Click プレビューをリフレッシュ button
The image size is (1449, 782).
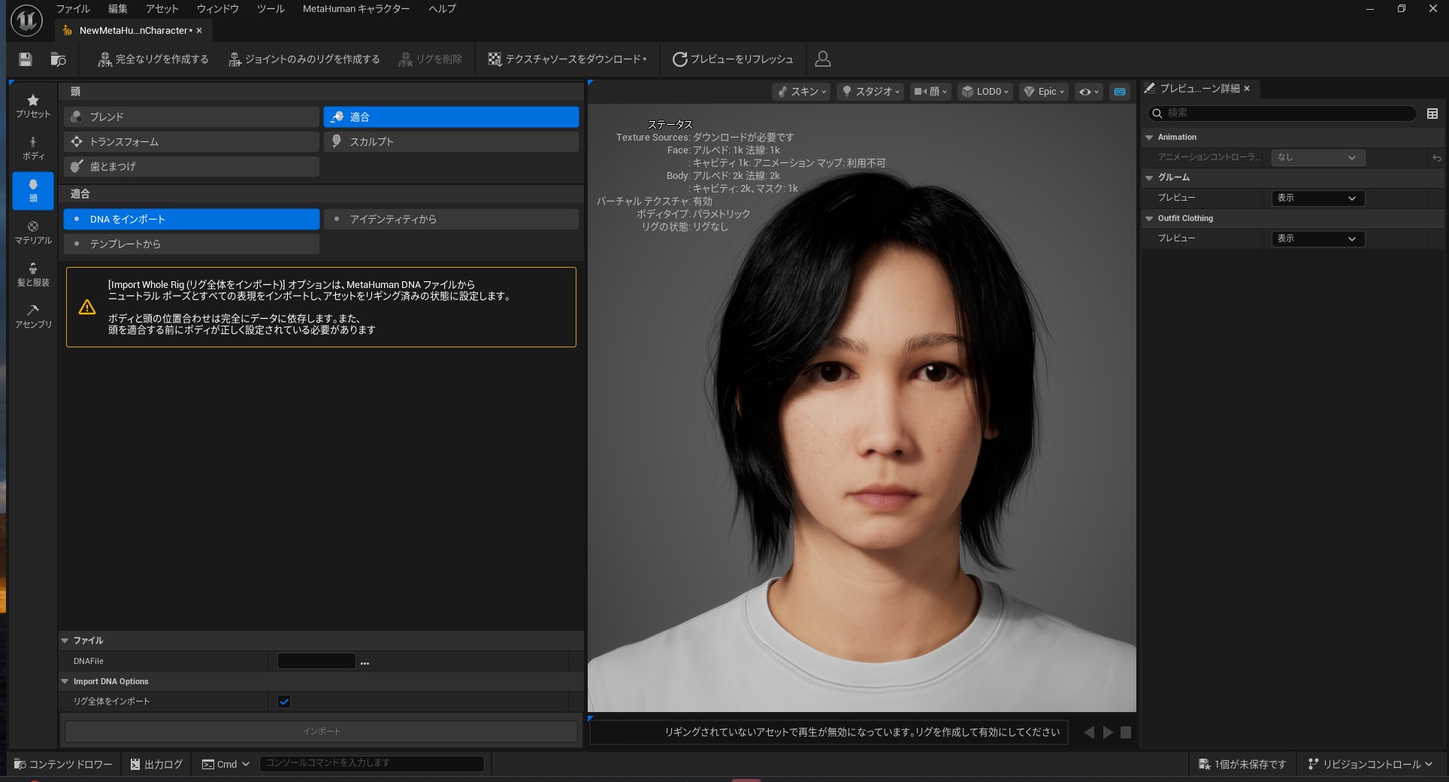(733, 59)
